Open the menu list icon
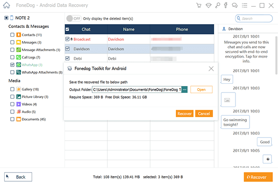This screenshot has height=185, width=278. (244, 5)
